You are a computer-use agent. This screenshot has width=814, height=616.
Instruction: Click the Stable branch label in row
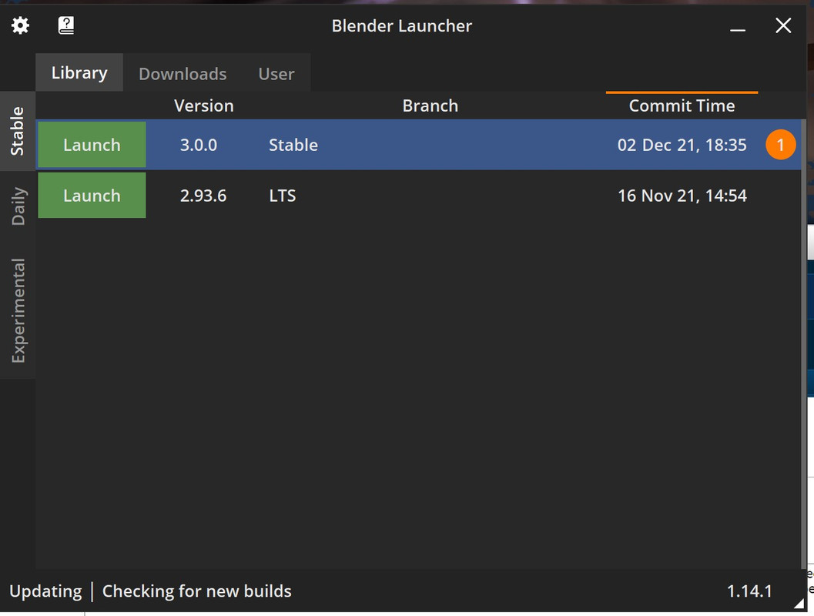coord(293,145)
